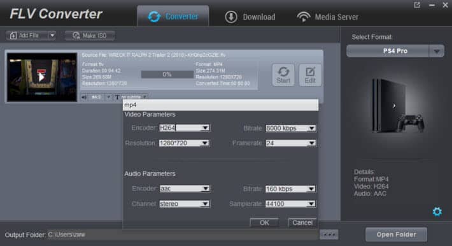This screenshot has height=246, width=452.
Task: Click the output "Resolution:1280X720" text
Action: (x=219, y=77)
